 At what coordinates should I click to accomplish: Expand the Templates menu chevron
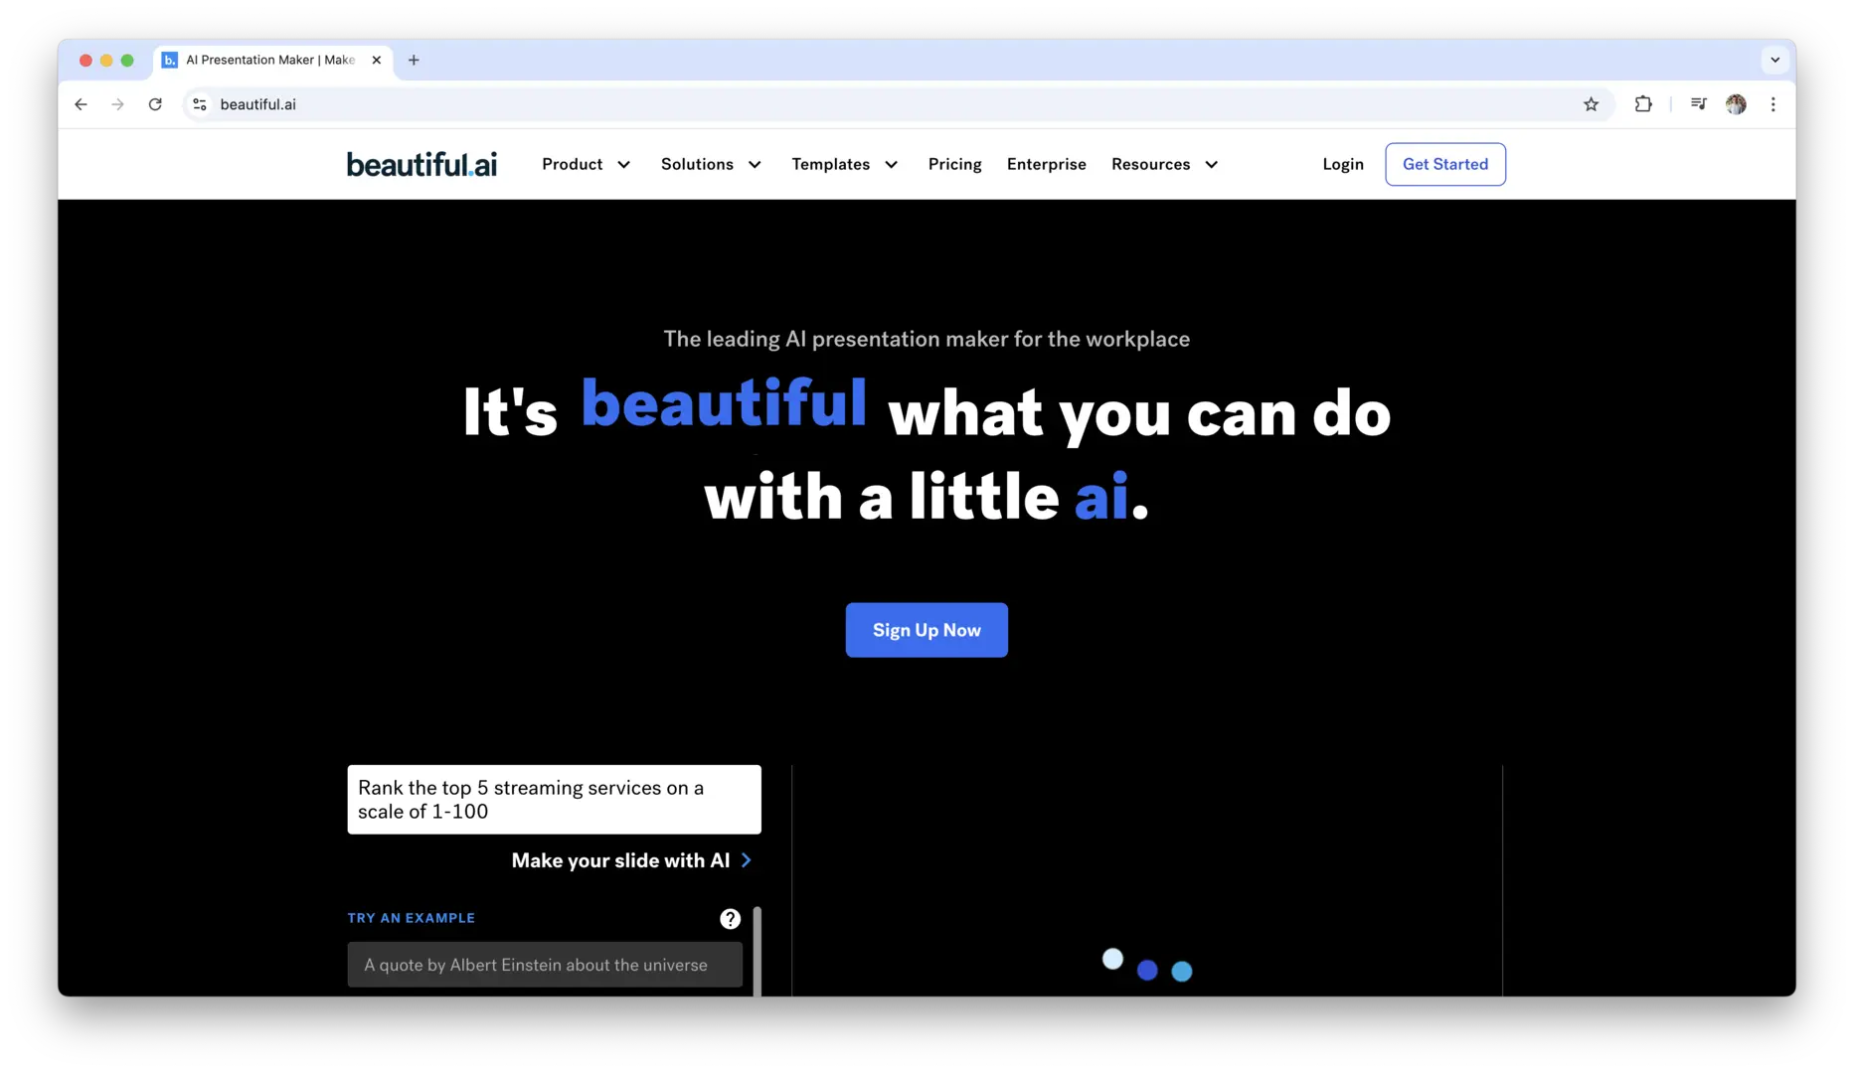[891, 165]
